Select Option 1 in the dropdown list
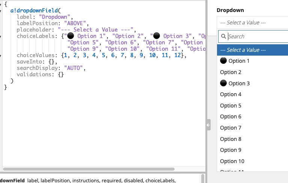This screenshot has width=288, height=183. pyautogui.click(x=252, y=61)
